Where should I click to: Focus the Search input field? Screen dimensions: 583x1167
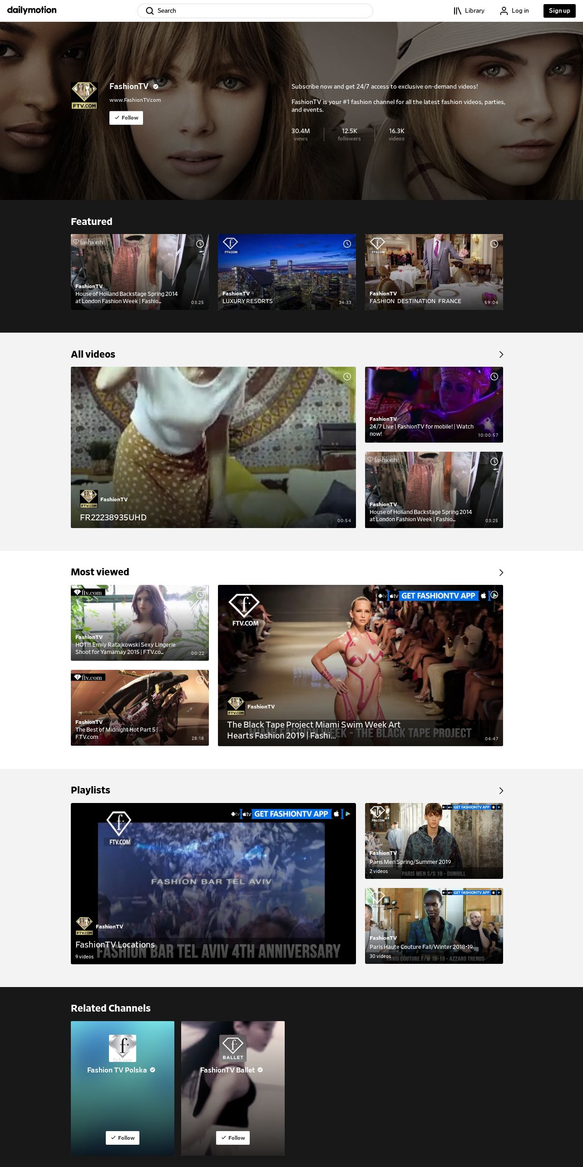(255, 11)
